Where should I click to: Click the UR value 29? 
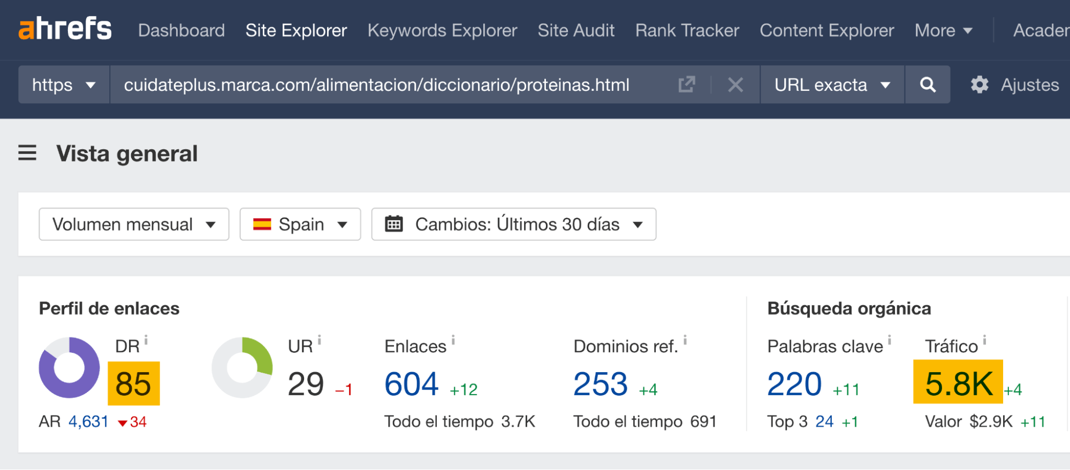[x=306, y=384]
